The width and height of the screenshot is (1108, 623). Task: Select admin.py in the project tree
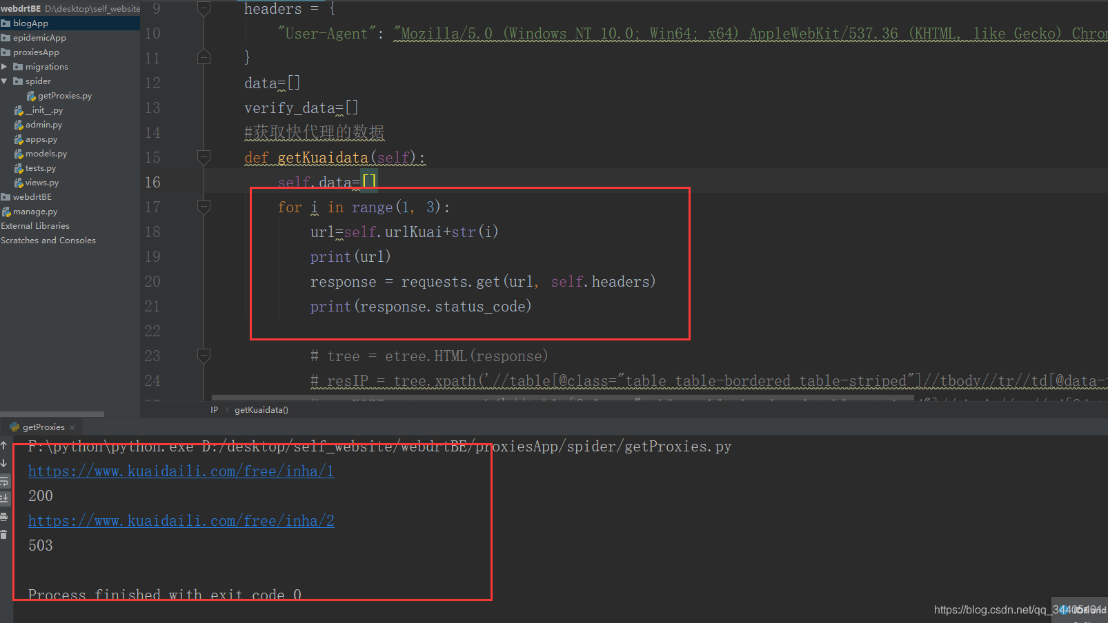click(43, 125)
